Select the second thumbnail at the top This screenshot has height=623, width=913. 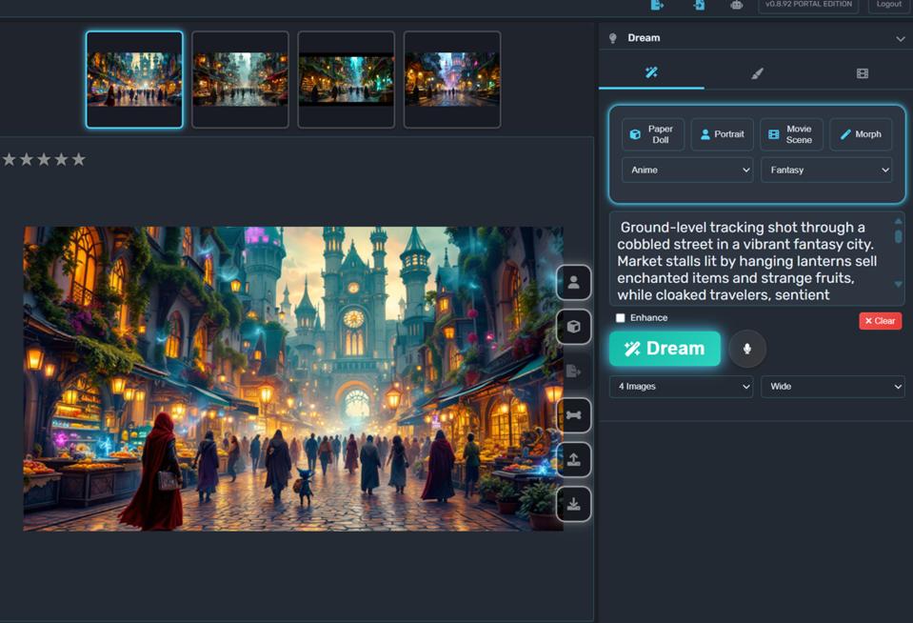(x=240, y=79)
